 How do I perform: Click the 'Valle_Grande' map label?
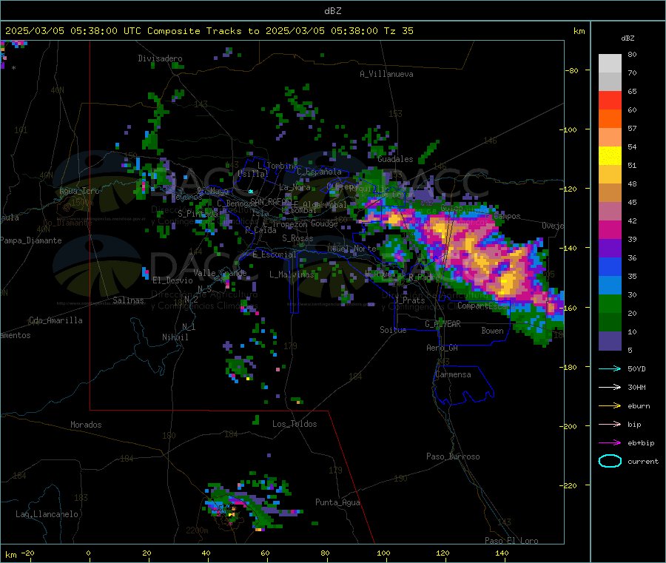tap(220, 273)
